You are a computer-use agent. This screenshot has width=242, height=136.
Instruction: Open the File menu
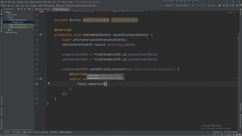click(x=6, y=2)
